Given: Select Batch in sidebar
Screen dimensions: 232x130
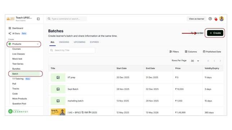Looking at the screenshot, I should coord(26,74).
